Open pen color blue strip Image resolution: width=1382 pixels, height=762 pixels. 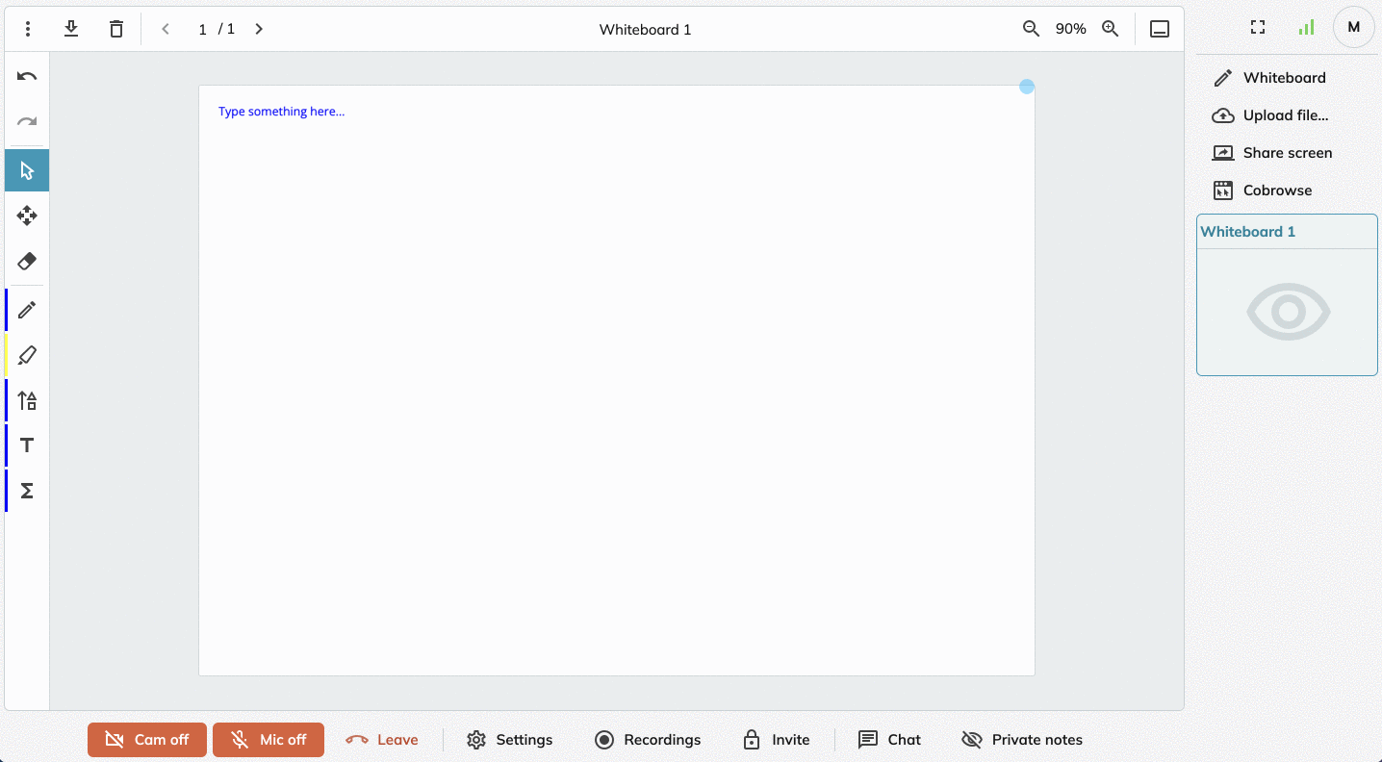coord(6,310)
